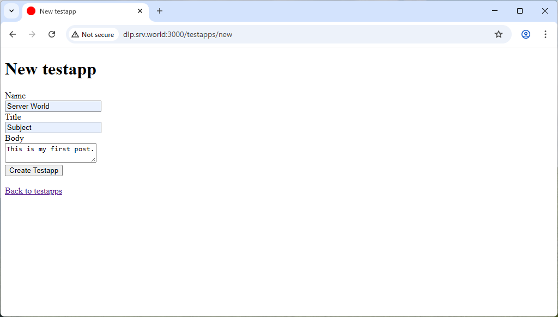This screenshot has height=317, width=558.
Task: Open the three-dot browser menu
Action: pyautogui.click(x=545, y=34)
